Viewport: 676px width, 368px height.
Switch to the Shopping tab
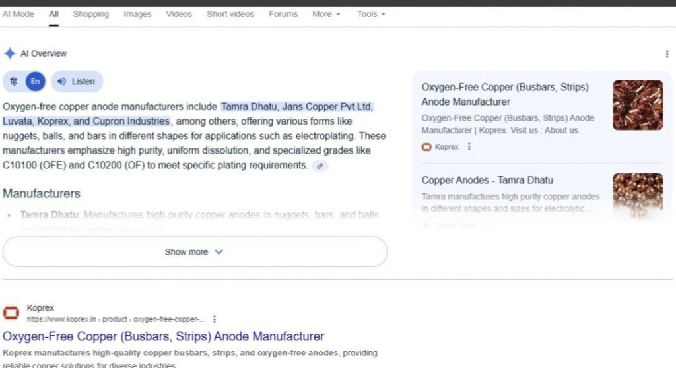(x=91, y=14)
